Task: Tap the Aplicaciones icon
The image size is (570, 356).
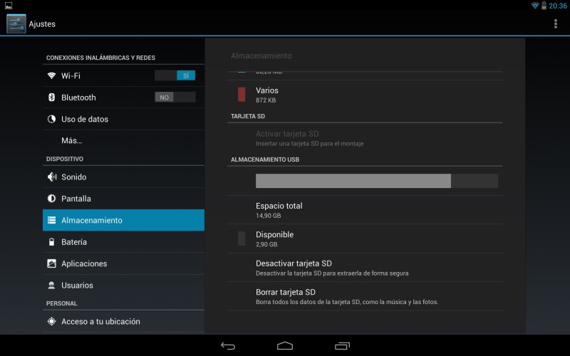Action: point(51,263)
